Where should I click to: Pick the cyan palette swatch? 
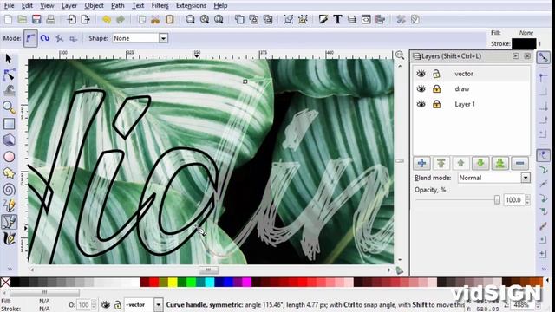[210, 282]
